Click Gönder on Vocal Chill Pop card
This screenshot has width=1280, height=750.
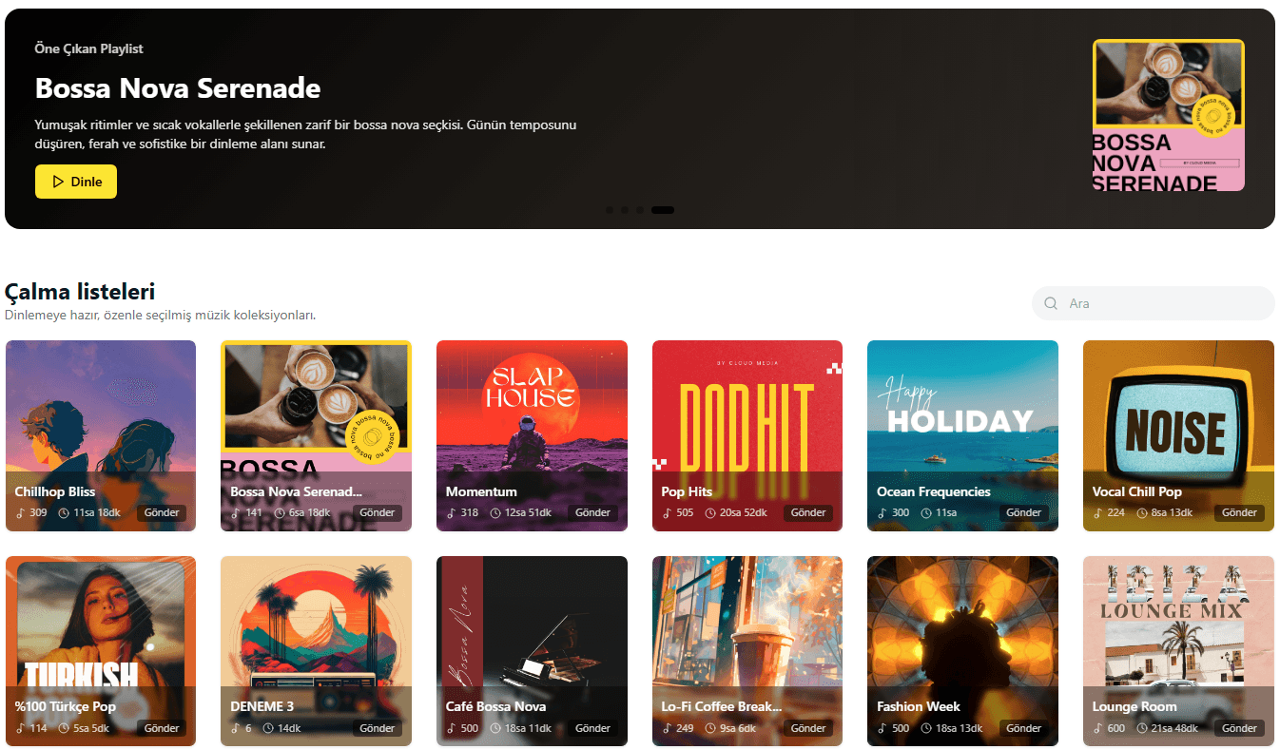(x=1239, y=512)
